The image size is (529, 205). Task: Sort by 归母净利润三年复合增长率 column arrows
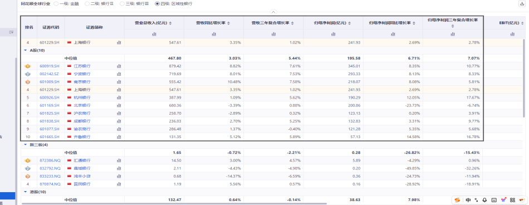453,26
